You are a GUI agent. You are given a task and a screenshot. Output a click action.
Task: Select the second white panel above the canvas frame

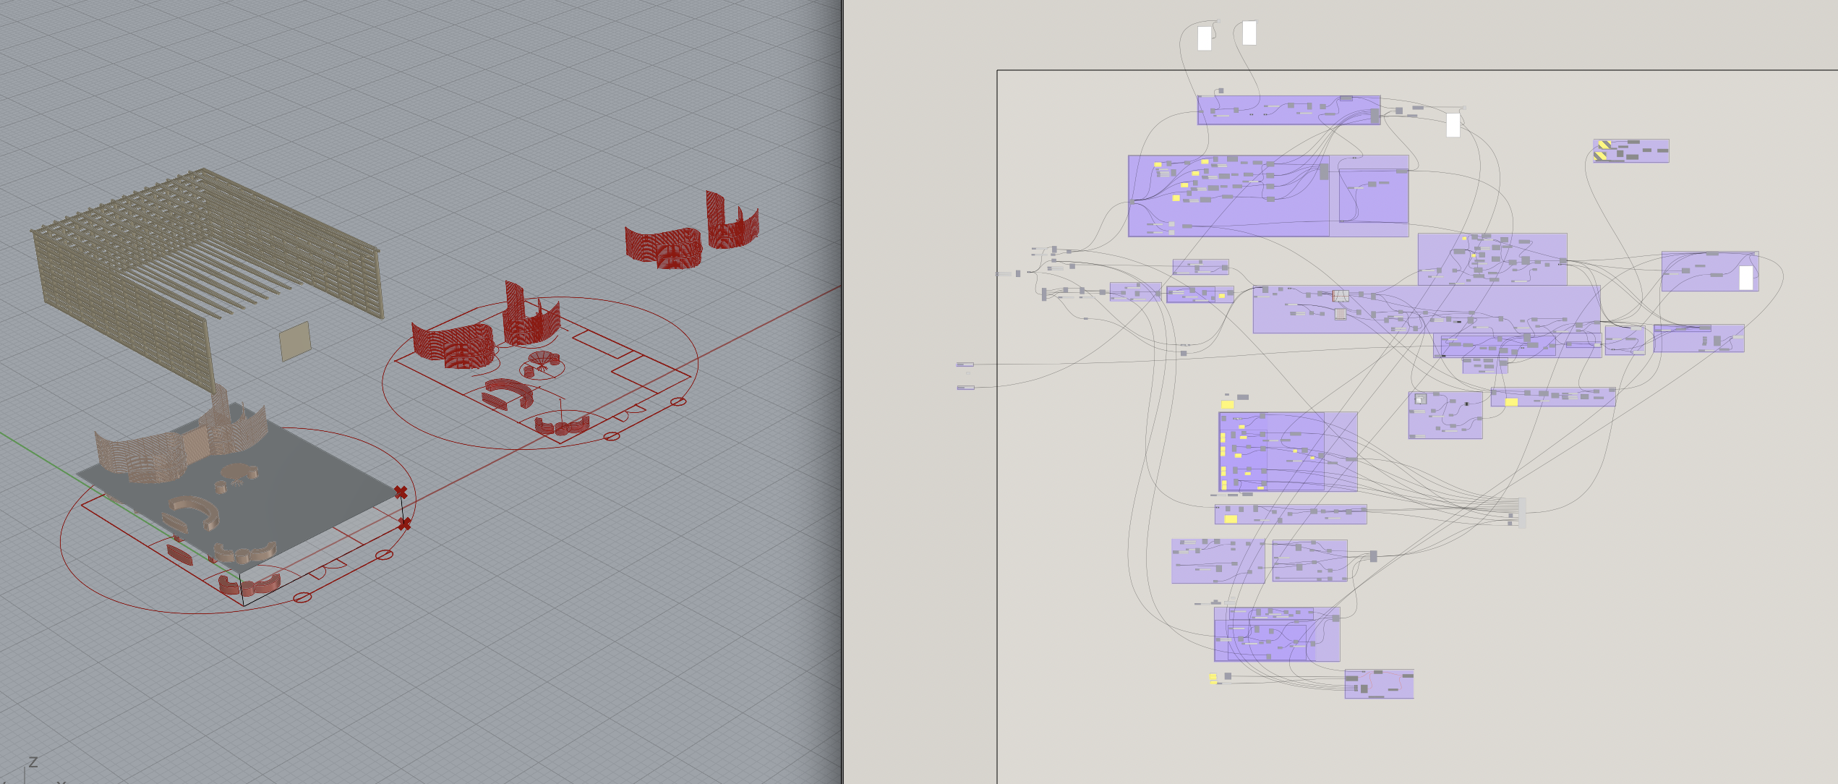click(x=1249, y=33)
